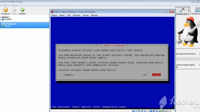Click the Dimatikan powered-off status icon

[x=3, y=19]
